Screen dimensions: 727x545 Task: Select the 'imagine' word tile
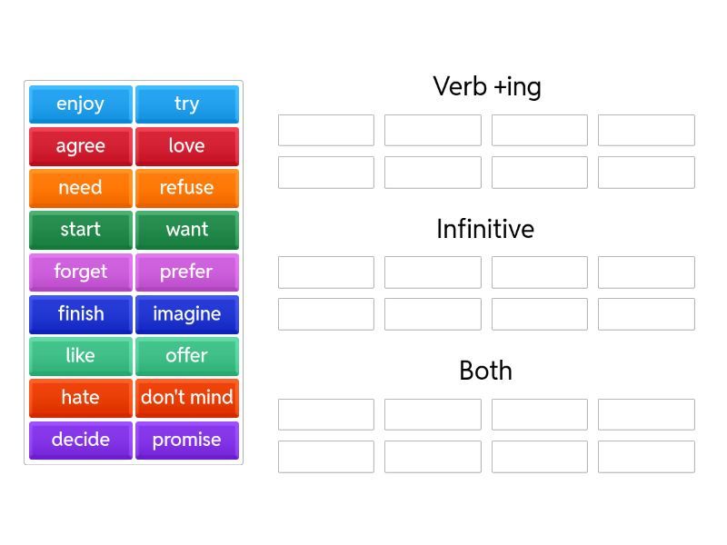pos(186,313)
